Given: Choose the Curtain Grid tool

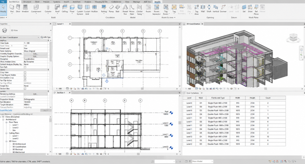Looking at the screenshot, I should pyautogui.click(x=87, y=10).
